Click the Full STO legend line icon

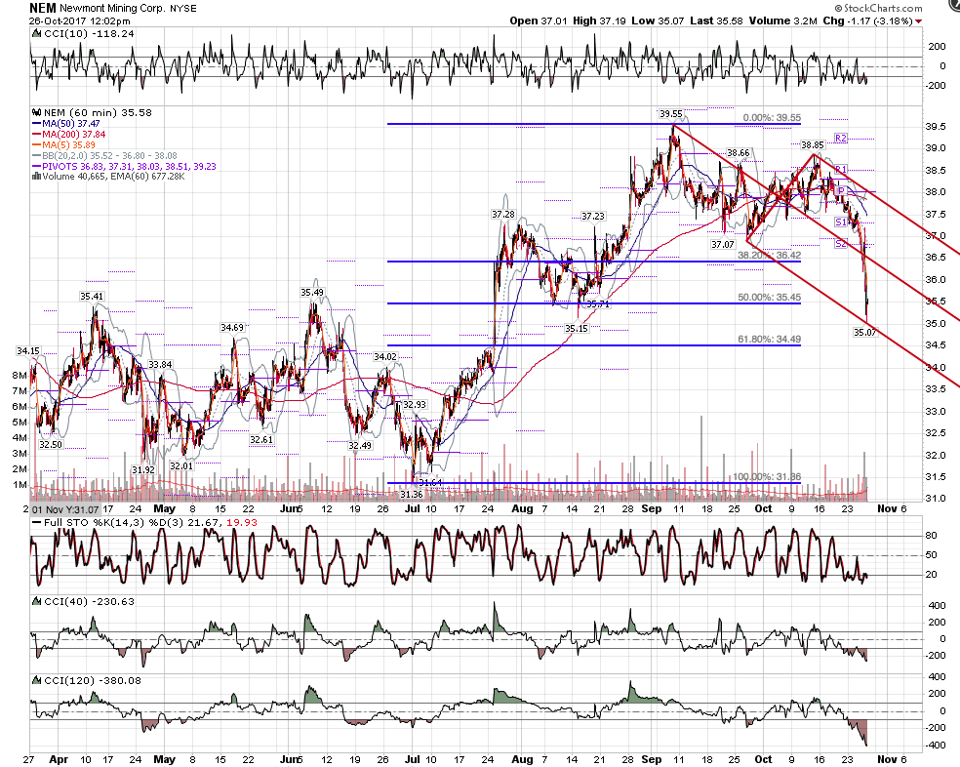36,523
